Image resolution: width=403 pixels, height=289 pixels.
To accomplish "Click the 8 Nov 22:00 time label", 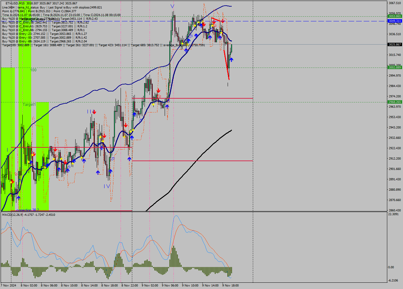I will point(129,286).
